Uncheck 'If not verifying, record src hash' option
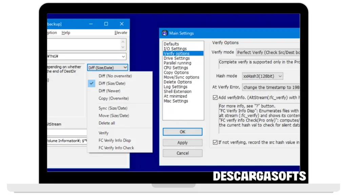The image size is (347, 195). point(215,143)
